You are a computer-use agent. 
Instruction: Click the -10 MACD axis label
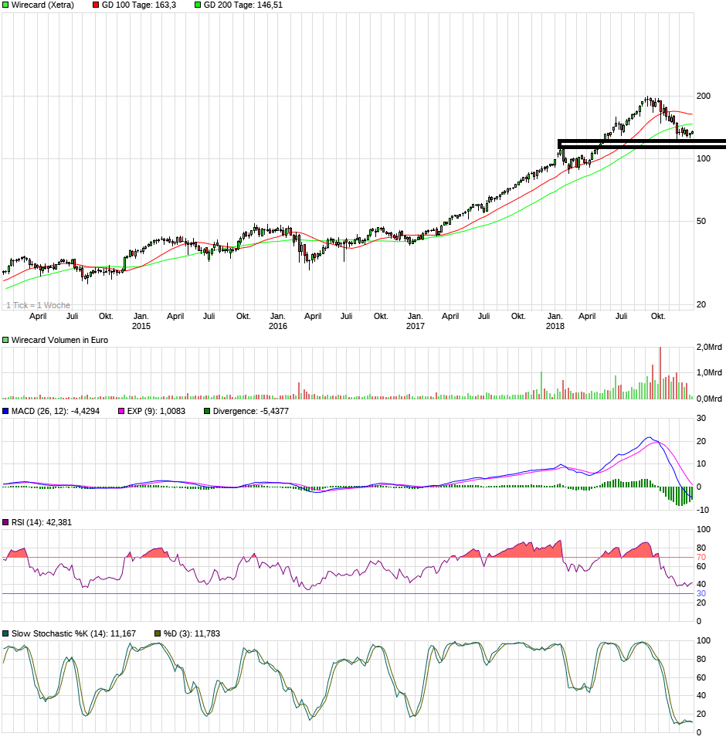703,510
